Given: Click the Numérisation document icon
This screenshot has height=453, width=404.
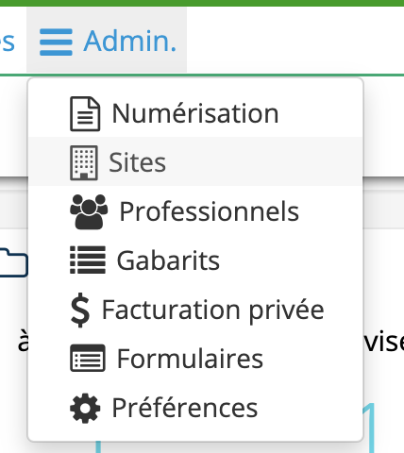Looking at the screenshot, I should [x=85, y=113].
